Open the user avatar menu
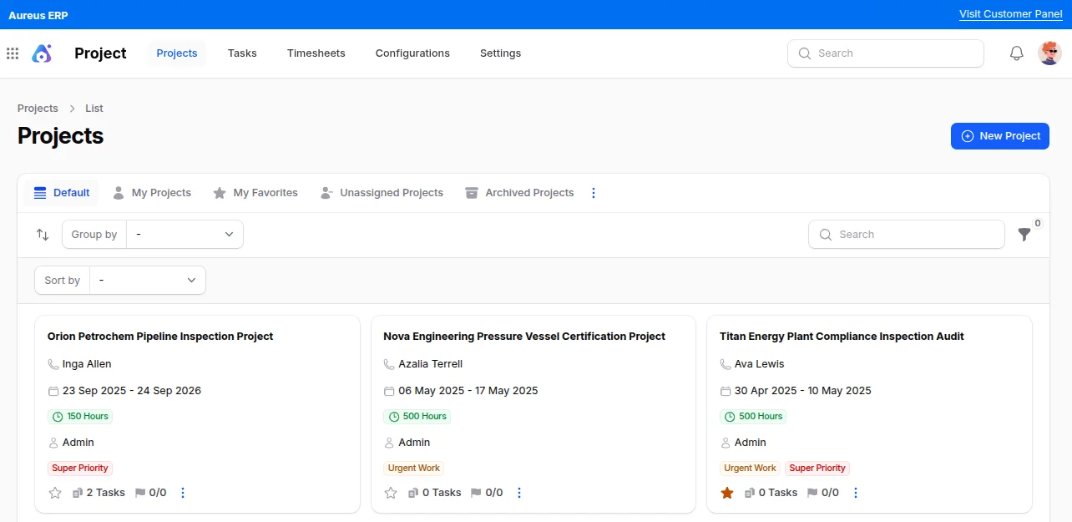This screenshot has height=522, width=1072. click(x=1049, y=53)
